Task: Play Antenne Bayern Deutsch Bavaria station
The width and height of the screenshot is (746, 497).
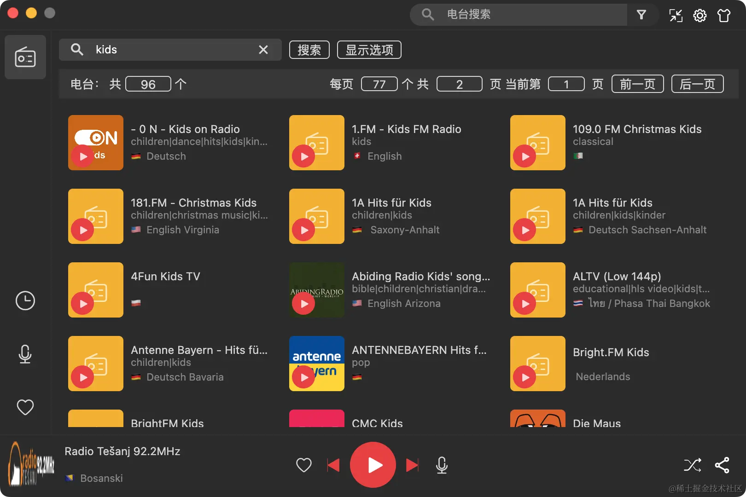Action: click(x=83, y=377)
